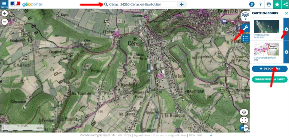Close the Carte en cours panel
289x138 pixels.
tap(286, 13)
